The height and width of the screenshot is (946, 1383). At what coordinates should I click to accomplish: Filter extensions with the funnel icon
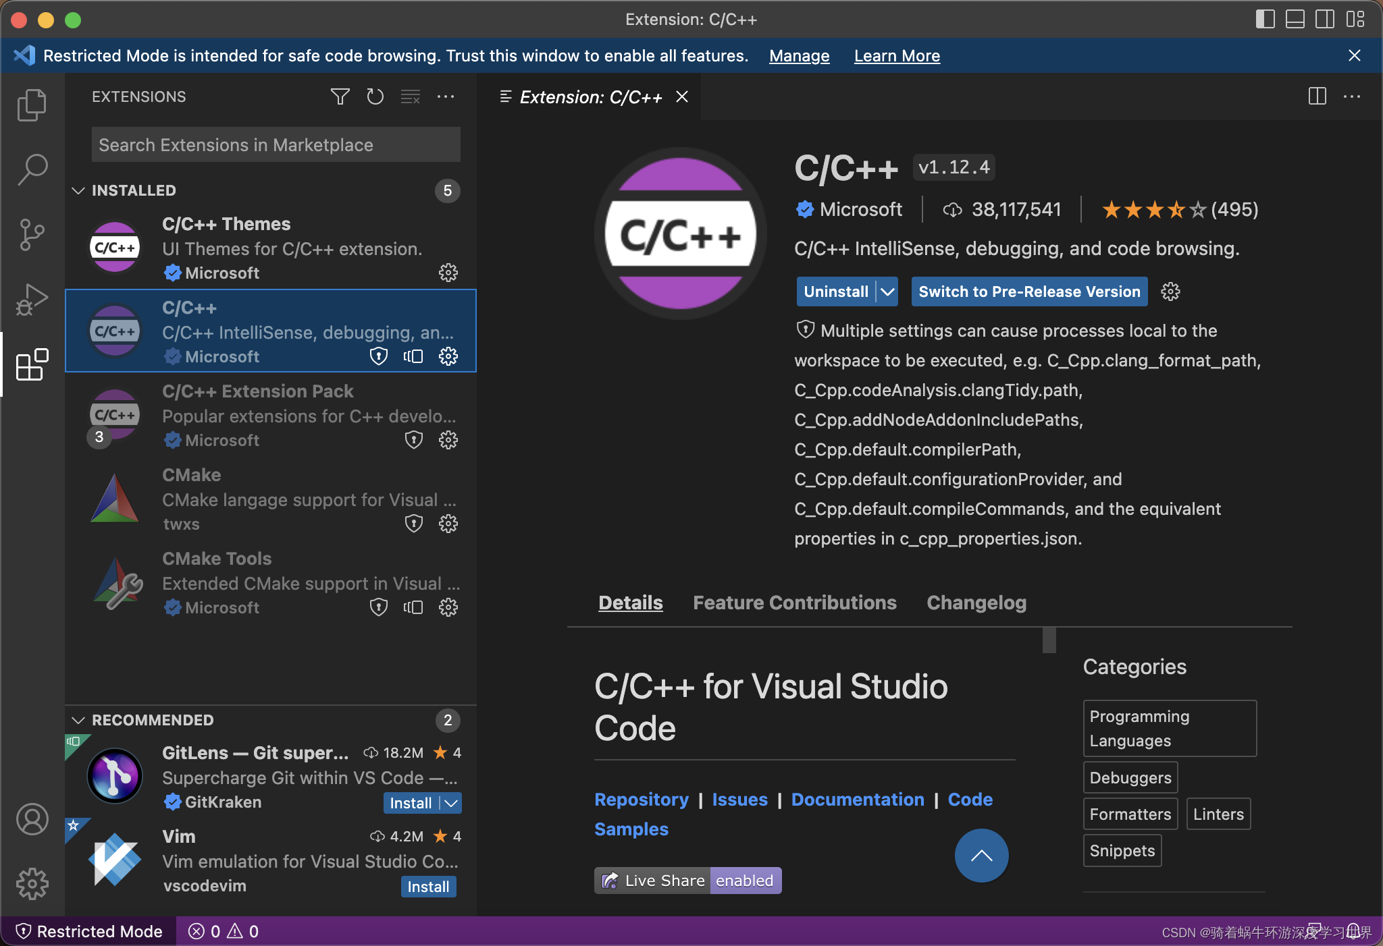click(x=340, y=97)
